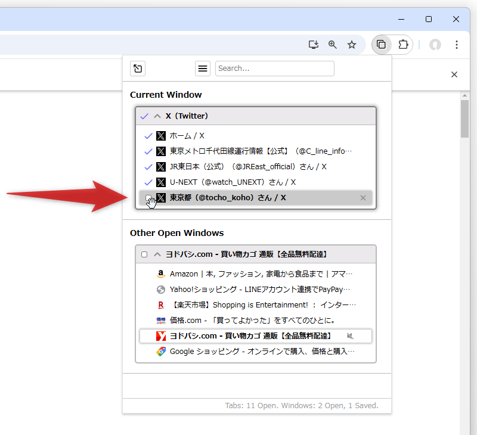Minimize the browser window

pos(401,19)
